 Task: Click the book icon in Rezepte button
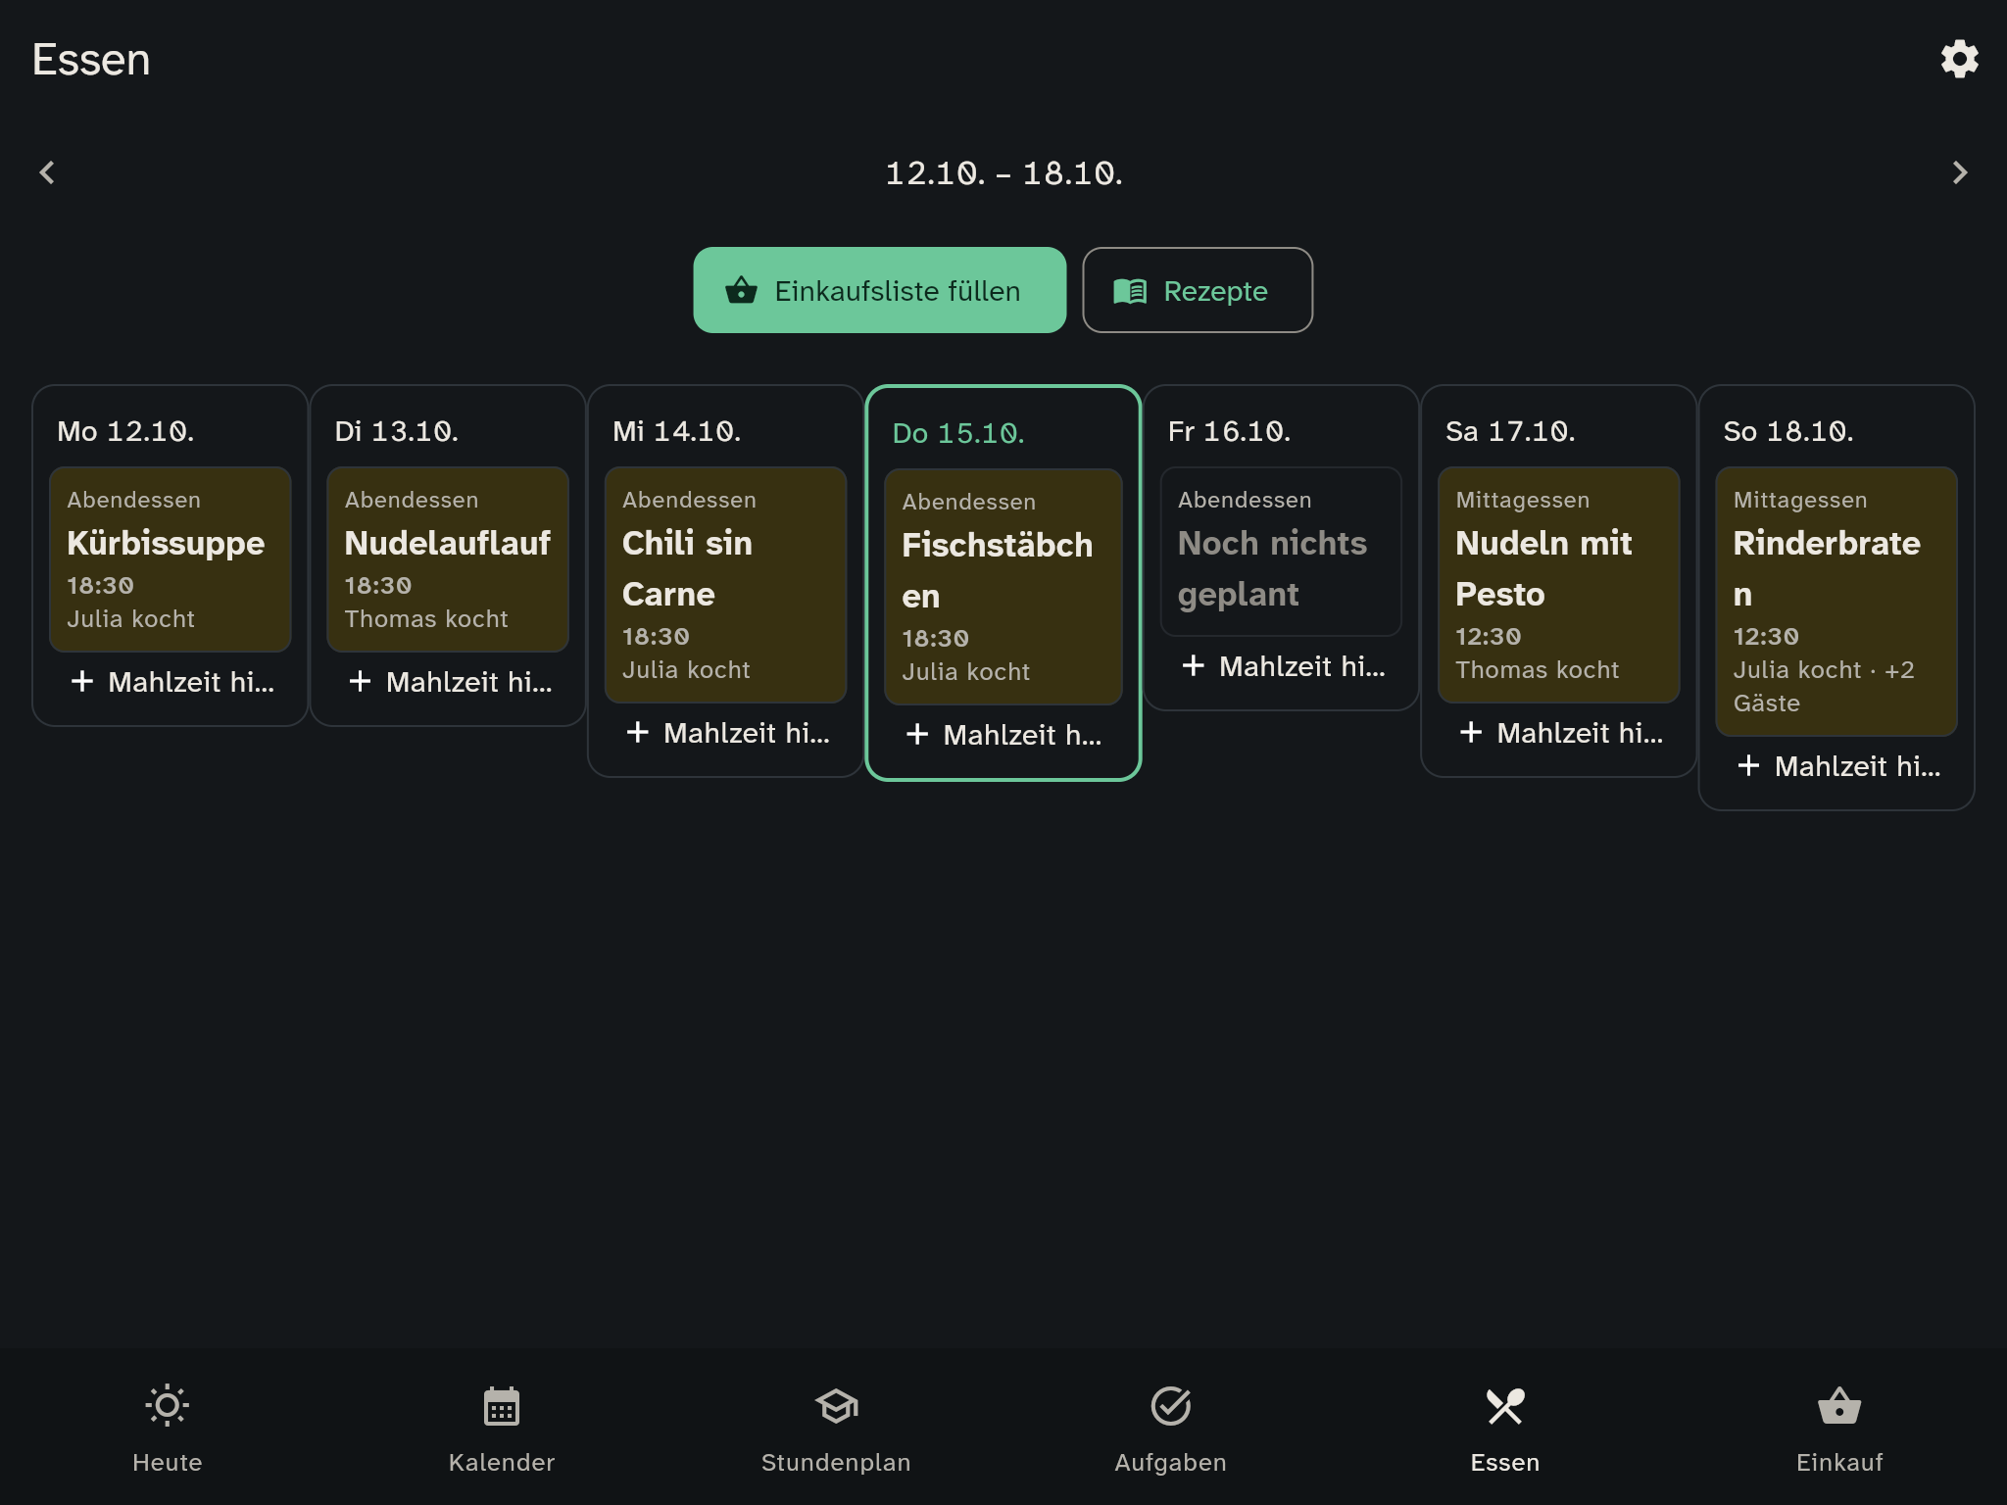coord(1130,291)
